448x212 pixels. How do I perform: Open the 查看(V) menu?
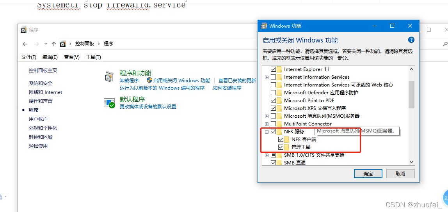click(x=72, y=57)
